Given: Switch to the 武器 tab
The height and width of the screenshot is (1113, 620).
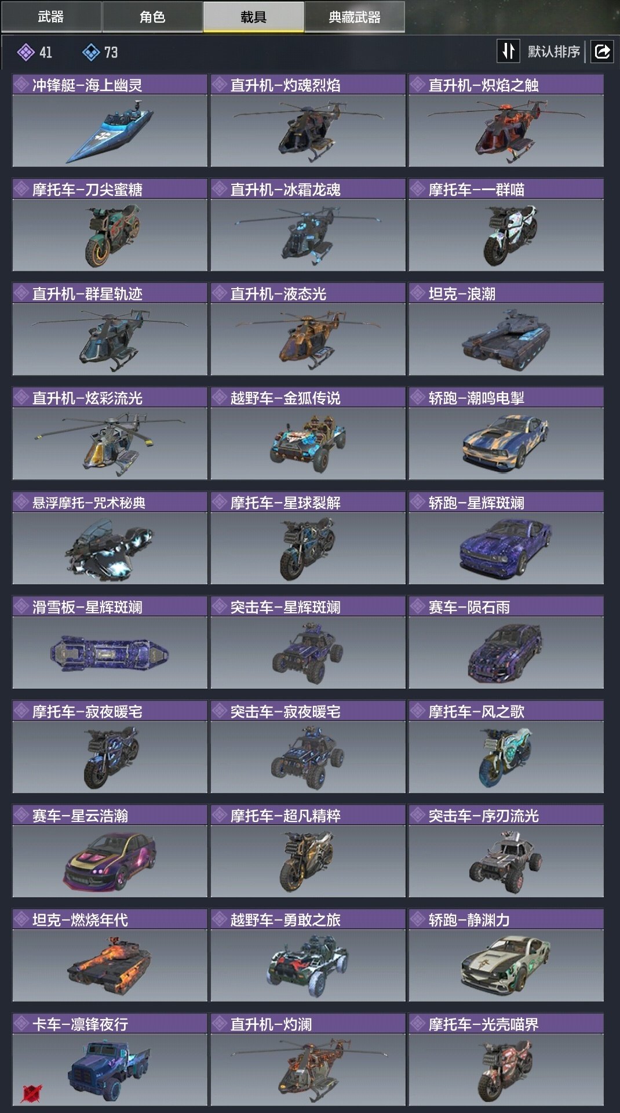Looking at the screenshot, I should click(51, 17).
